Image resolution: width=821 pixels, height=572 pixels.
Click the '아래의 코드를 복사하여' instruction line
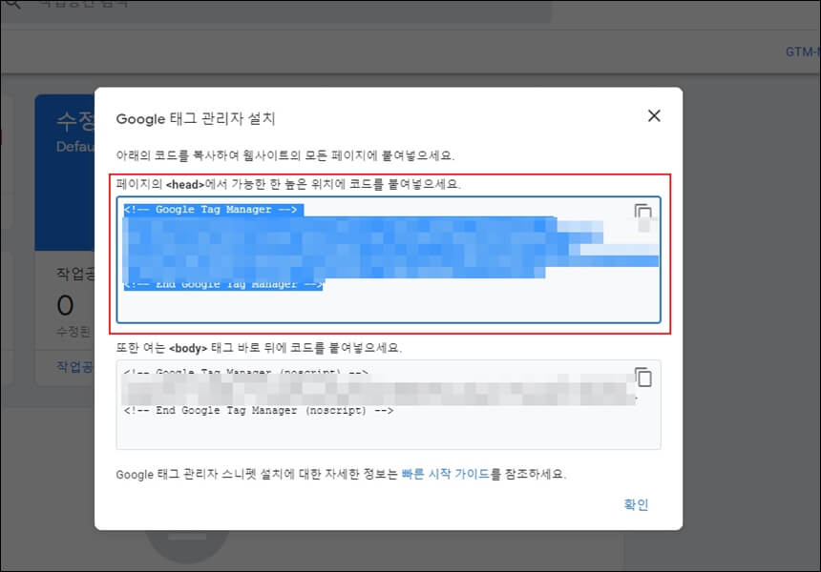point(284,155)
